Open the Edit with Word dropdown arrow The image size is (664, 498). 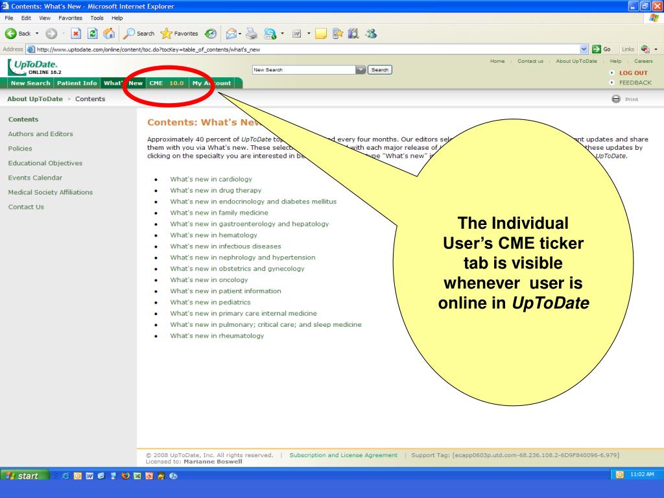(308, 34)
